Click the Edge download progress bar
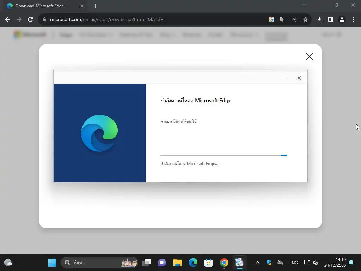 tap(224, 155)
